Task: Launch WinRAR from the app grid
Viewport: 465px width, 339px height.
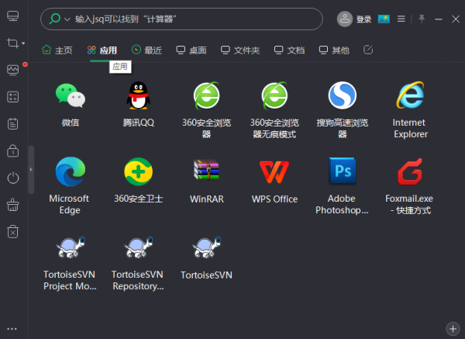Action: 206,171
